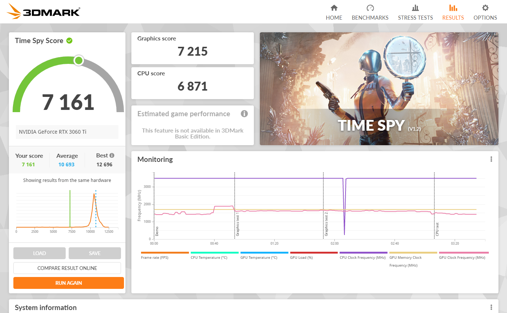This screenshot has height=313, width=507.
Task: Toggle GPU Memory Clock Frequency legend swatch
Action: tap(413, 253)
